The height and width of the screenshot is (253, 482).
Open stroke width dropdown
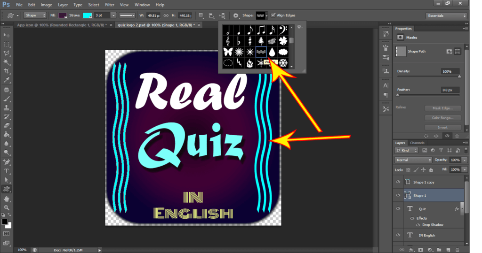(113, 15)
